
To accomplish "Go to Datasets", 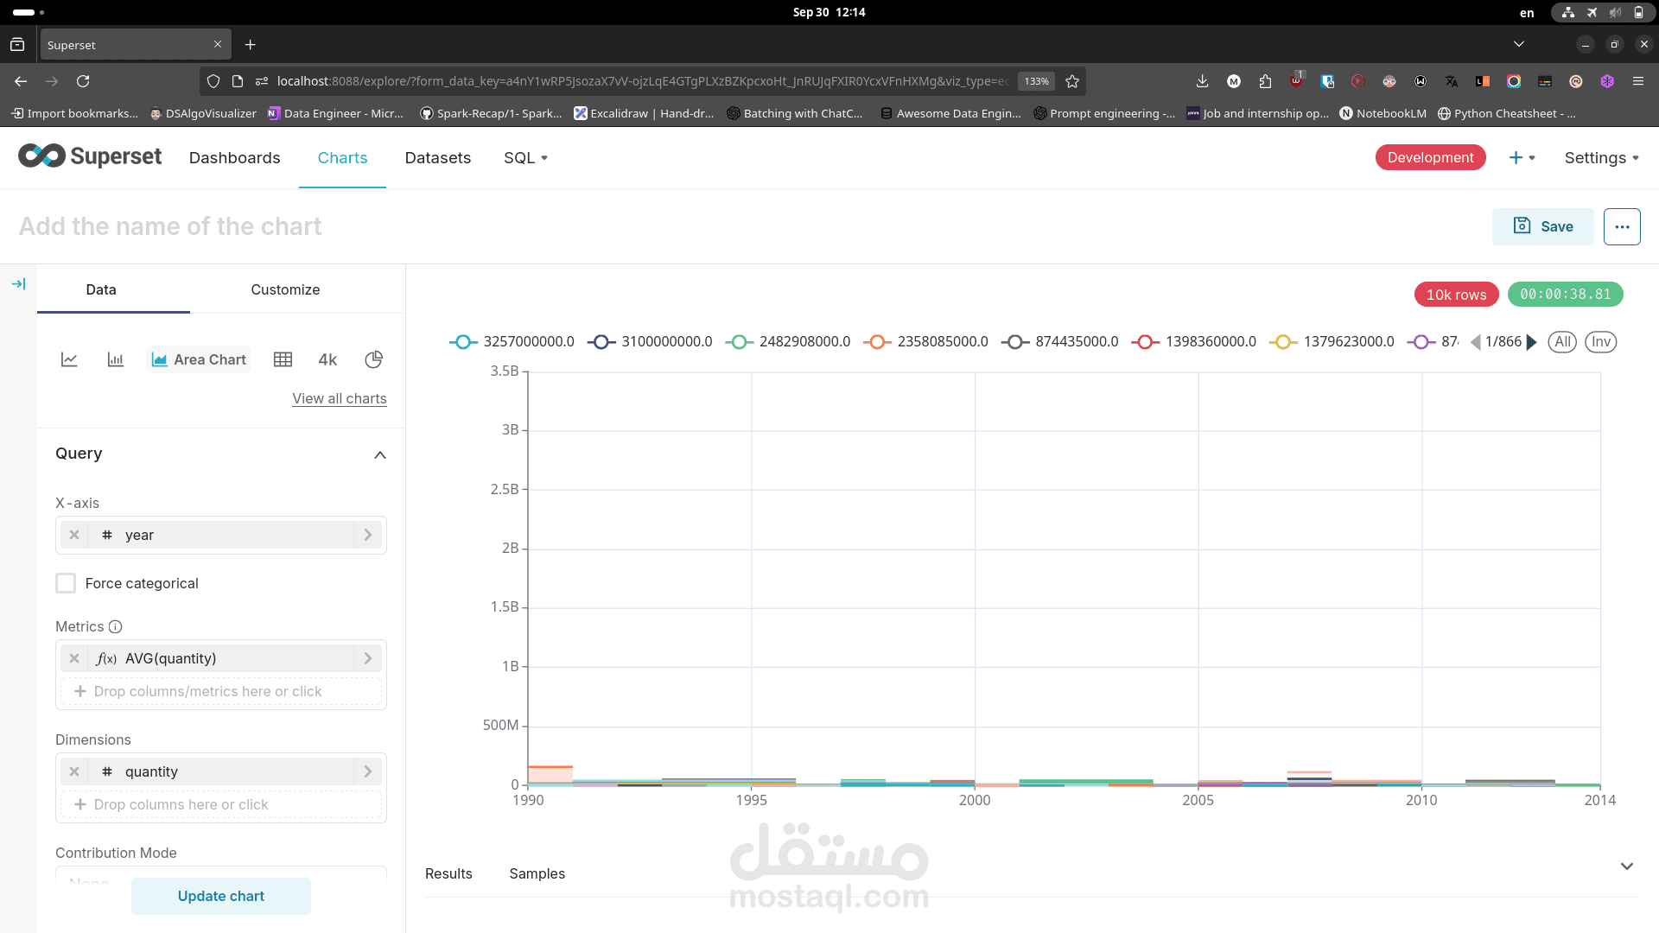I will click(438, 157).
